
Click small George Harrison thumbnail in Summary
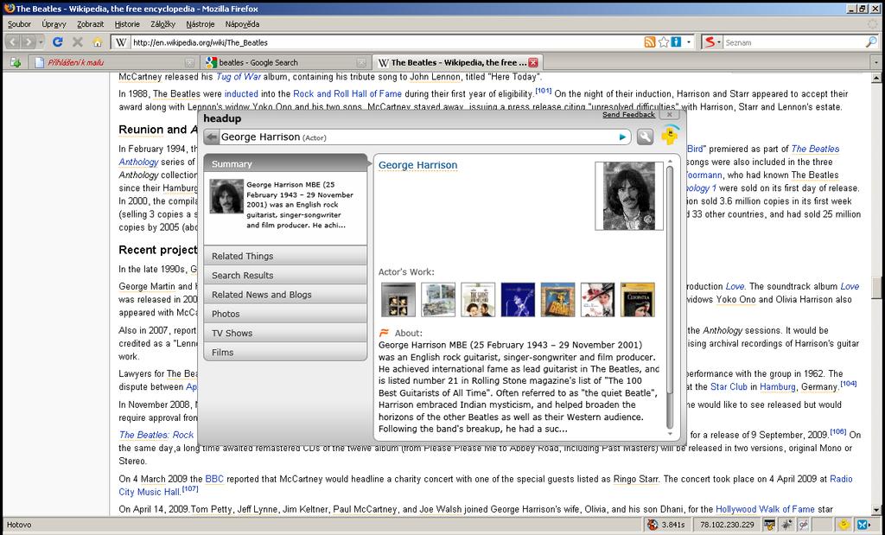point(226,196)
